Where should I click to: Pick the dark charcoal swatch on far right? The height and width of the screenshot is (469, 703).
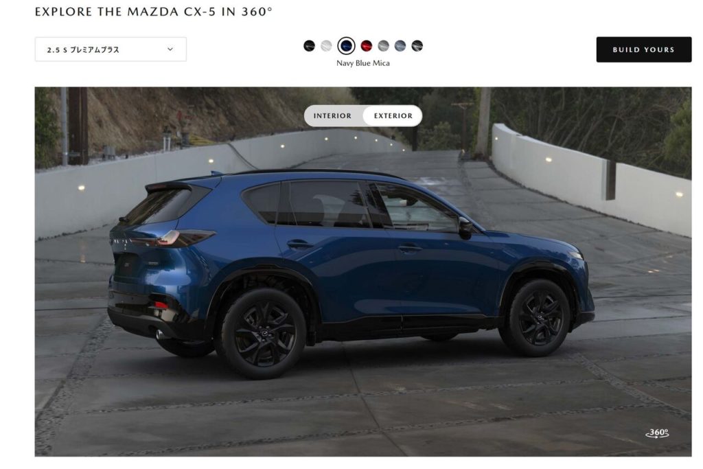click(417, 46)
